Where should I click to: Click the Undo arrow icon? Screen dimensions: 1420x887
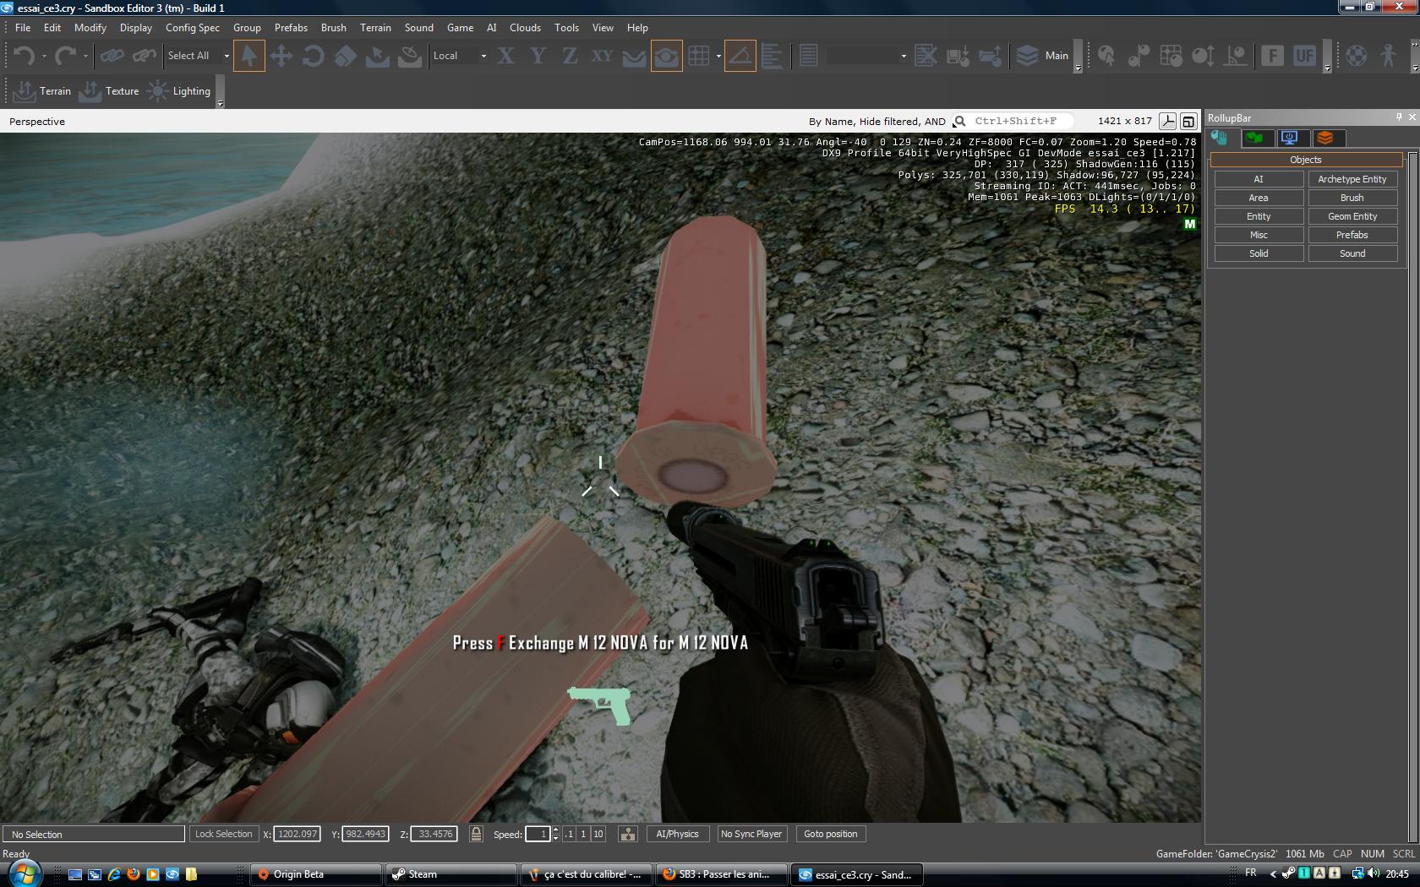pyautogui.click(x=23, y=56)
